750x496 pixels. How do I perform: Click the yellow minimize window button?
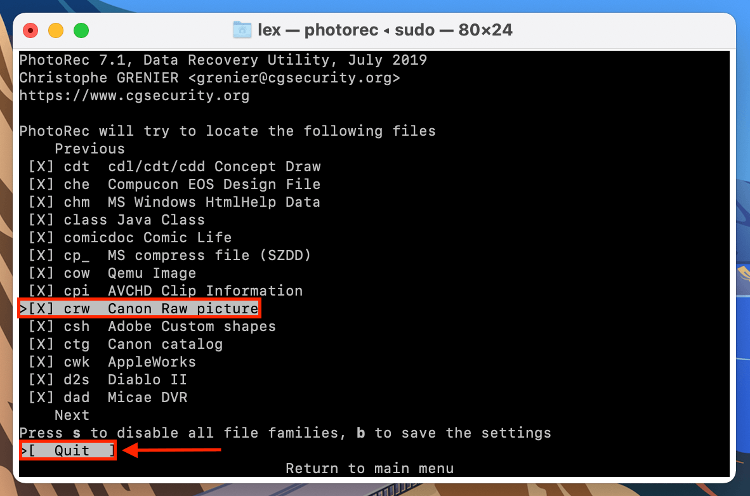[x=56, y=30]
